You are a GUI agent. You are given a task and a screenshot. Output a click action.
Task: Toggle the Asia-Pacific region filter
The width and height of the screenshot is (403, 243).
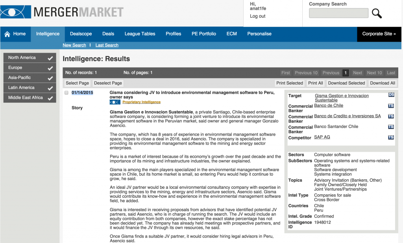point(30,78)
